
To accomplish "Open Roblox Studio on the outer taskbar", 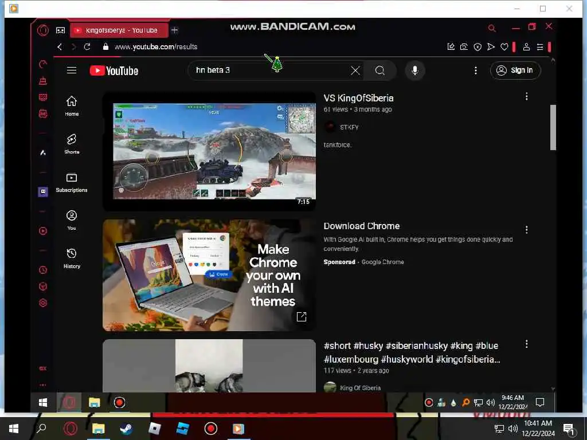I will 183,429.
